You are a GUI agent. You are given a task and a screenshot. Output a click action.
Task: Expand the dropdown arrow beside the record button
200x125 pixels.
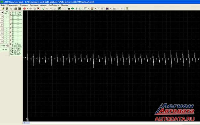pos(27,9)
